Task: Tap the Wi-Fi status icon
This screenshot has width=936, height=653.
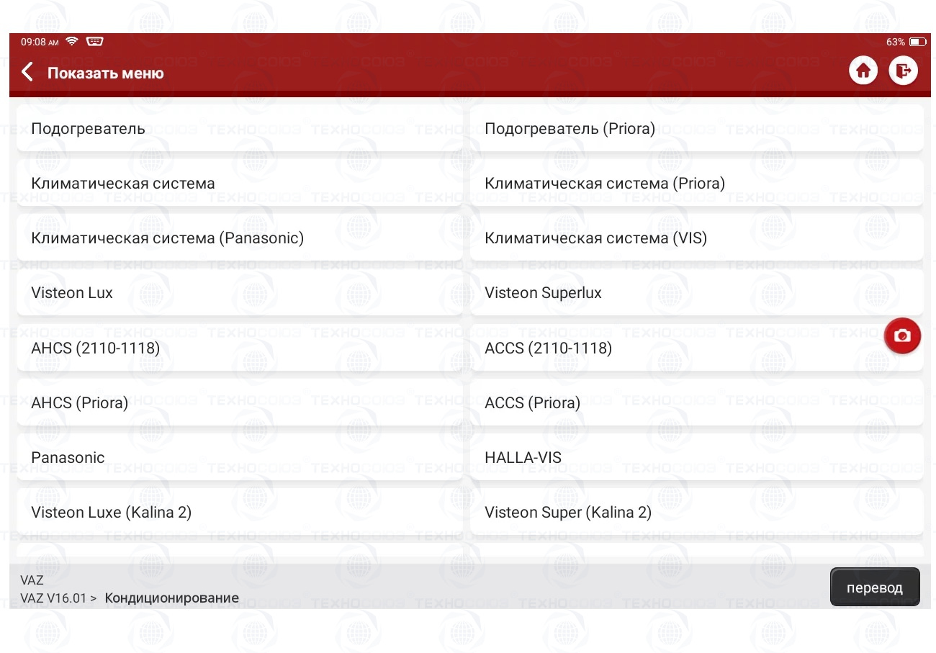Action: [71, 42]
